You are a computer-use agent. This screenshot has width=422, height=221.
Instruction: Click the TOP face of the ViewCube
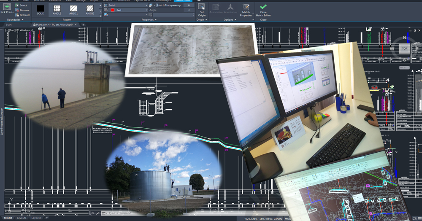click(x=404, y=49)
